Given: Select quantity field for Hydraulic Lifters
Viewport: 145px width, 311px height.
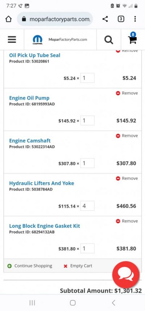Looking at the screenshot, I should (x=87, y=206).
